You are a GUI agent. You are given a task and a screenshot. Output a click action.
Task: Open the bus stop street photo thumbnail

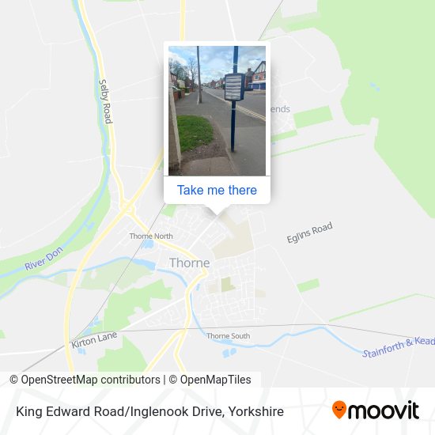pyautogui.click(x=217, y=111)
